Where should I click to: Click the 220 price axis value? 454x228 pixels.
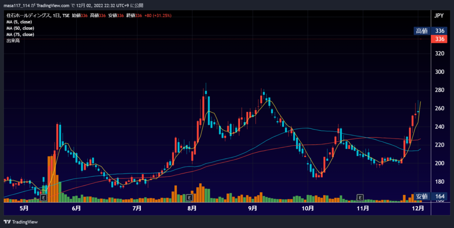439,145
